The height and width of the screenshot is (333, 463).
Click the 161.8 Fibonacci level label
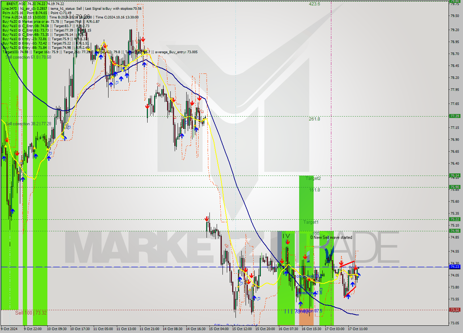(314, 190)
